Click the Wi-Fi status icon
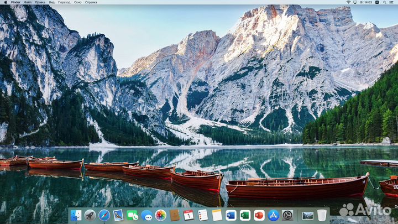Viewport: 398px width, 224px height. 348,2
